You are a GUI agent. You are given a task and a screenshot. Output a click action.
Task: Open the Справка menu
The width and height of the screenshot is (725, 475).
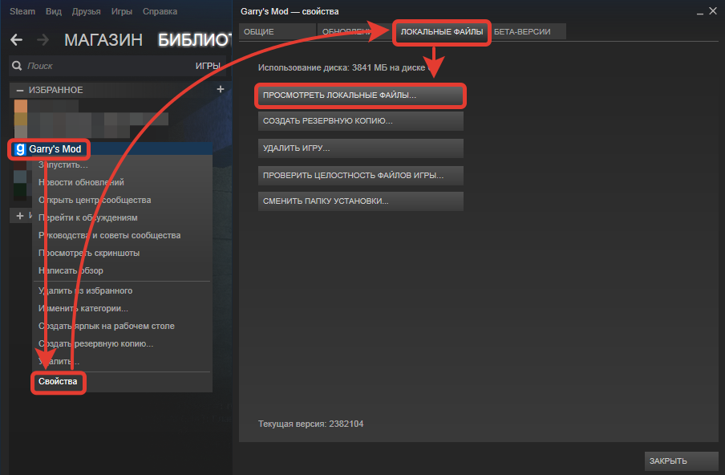click(160, 12)
